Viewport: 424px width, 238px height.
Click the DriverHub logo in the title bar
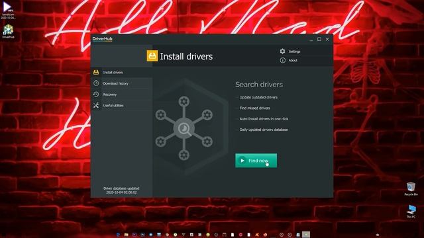coord(102,39)
